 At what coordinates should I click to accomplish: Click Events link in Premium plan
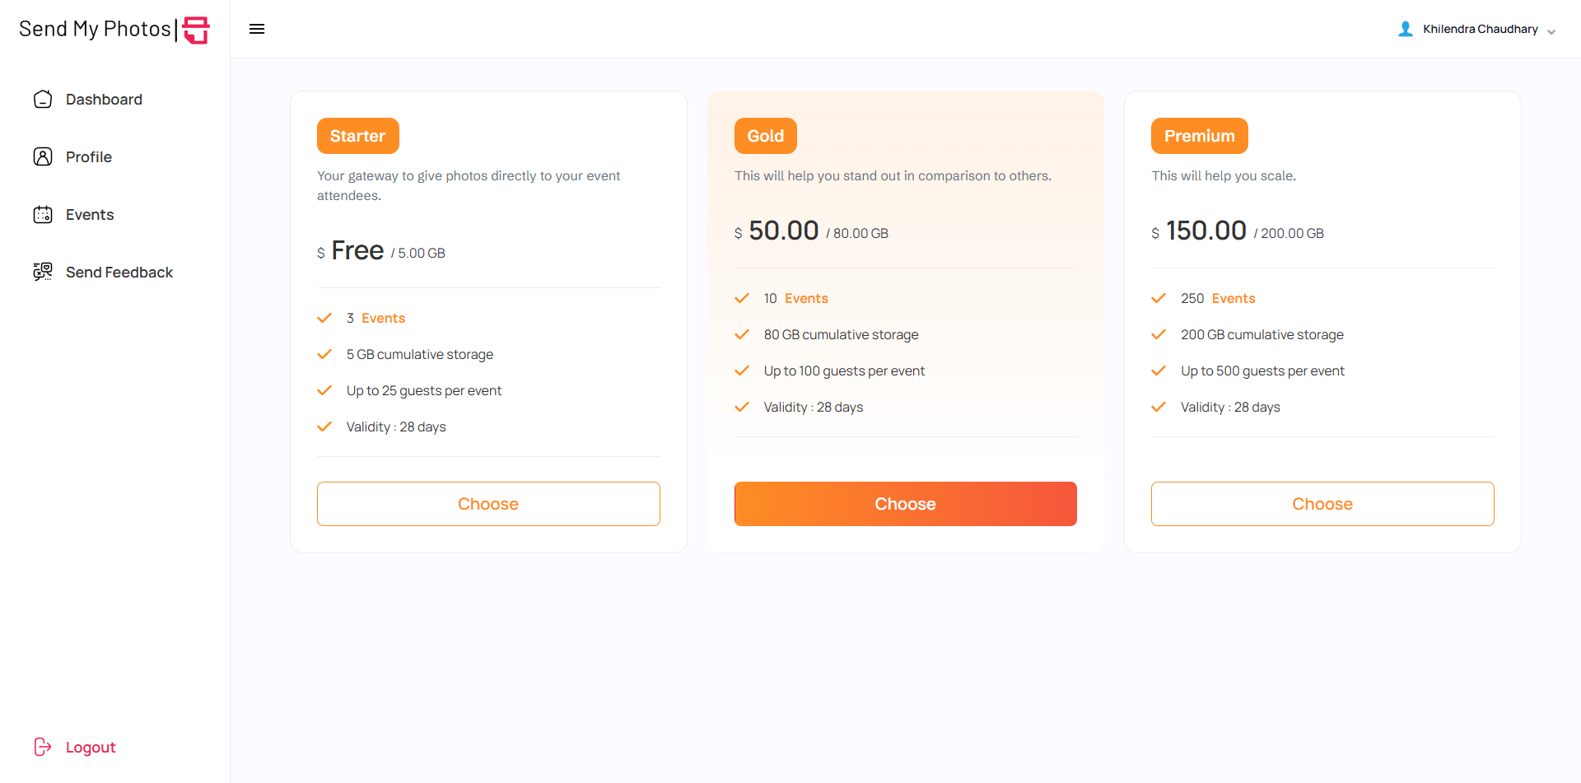pyautogui.click(x=1234, y=298)
